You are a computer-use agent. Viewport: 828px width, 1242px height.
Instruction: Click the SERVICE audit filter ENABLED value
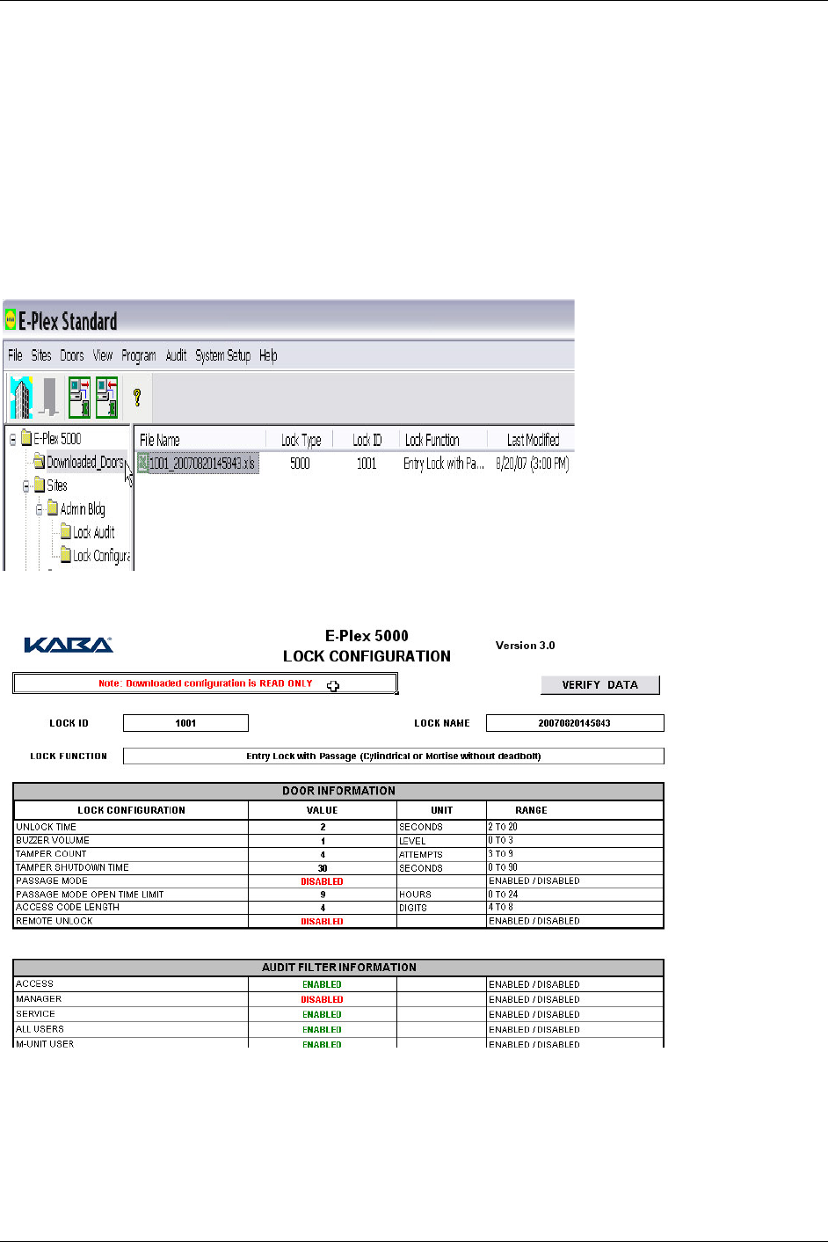coord(323,1014)
